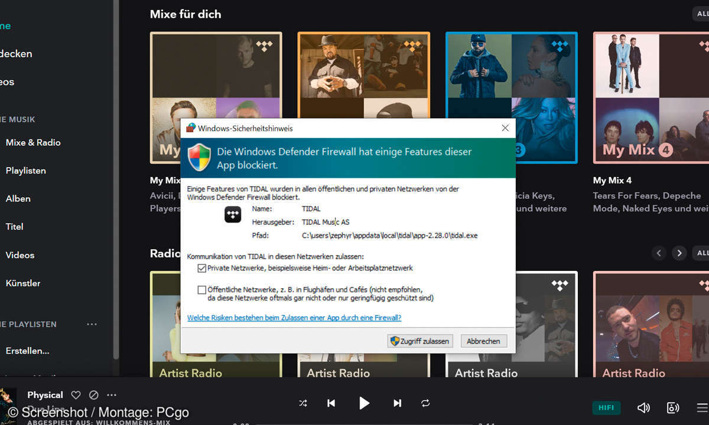This screenshot has height=425, width=709.
Task: Toggle shuffle in the player bar
Action: [303, 403]
